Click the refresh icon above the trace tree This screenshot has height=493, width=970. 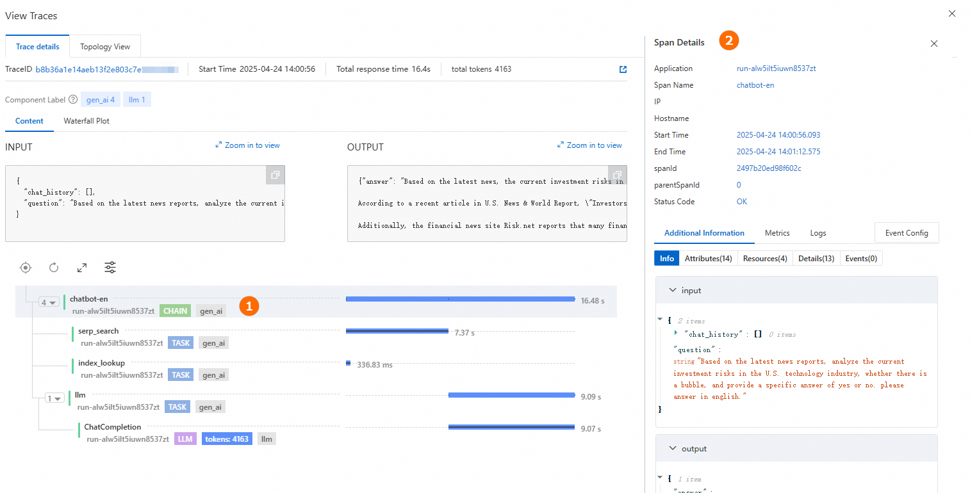[x=54, y=268]
